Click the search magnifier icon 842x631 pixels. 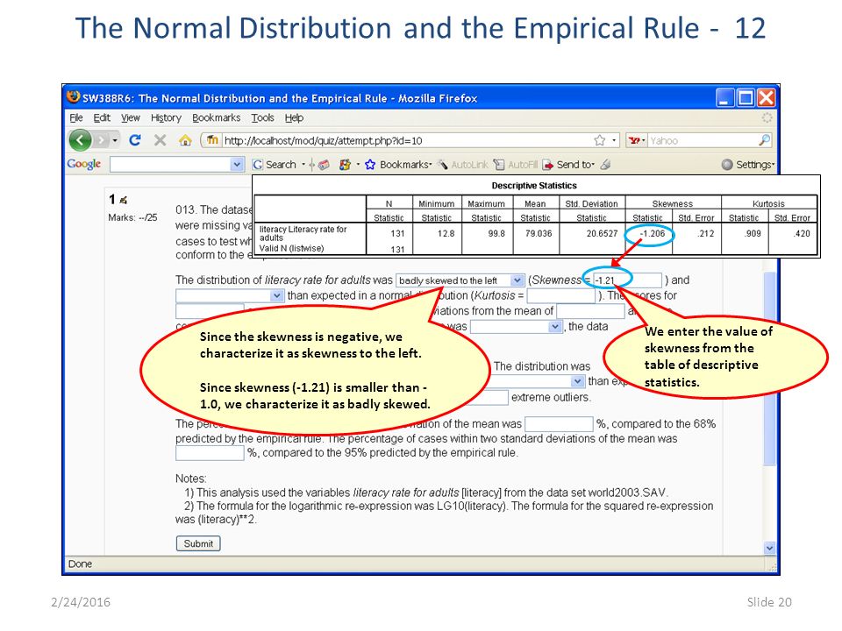coord(764,140)
